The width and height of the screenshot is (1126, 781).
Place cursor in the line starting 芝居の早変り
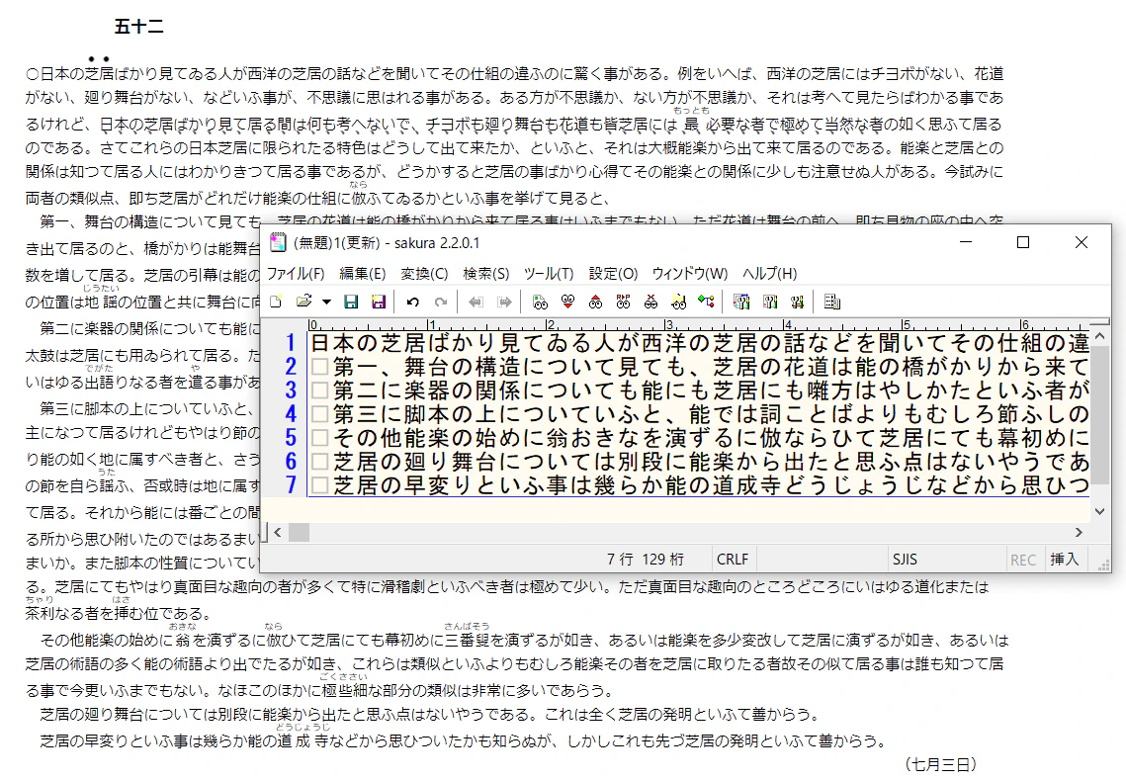pyautogui.click(x=699, y=484)
